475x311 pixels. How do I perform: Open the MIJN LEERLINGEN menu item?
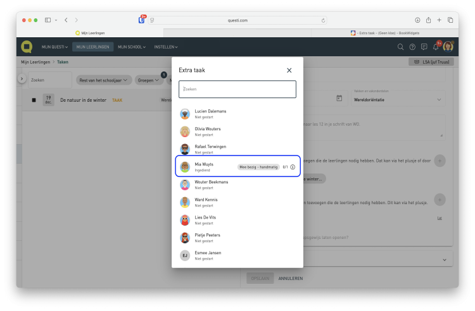click(92, 47)
